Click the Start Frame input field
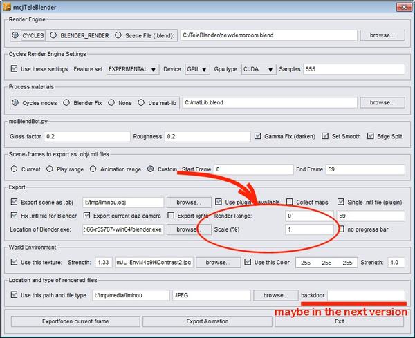The width and height of the screenshot is (415, 338). point(254,169)
